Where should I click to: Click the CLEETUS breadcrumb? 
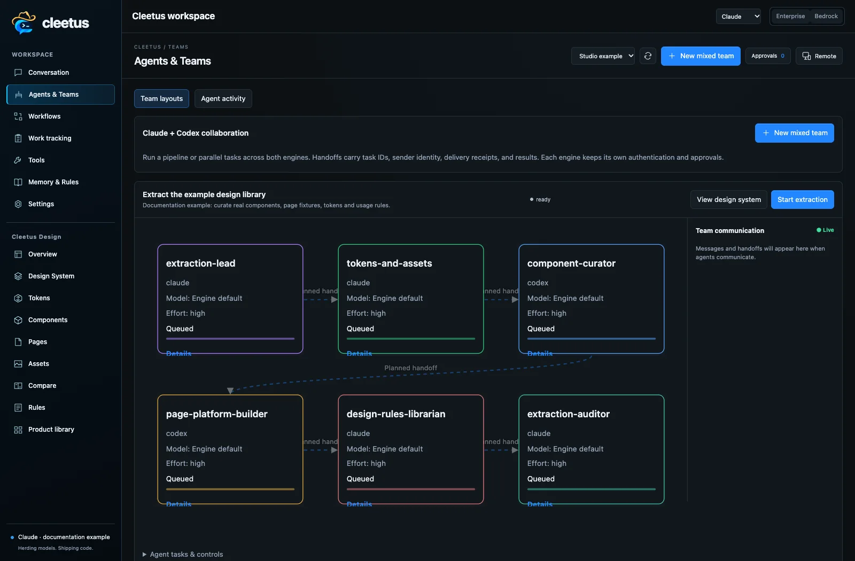tap(147, 47)
